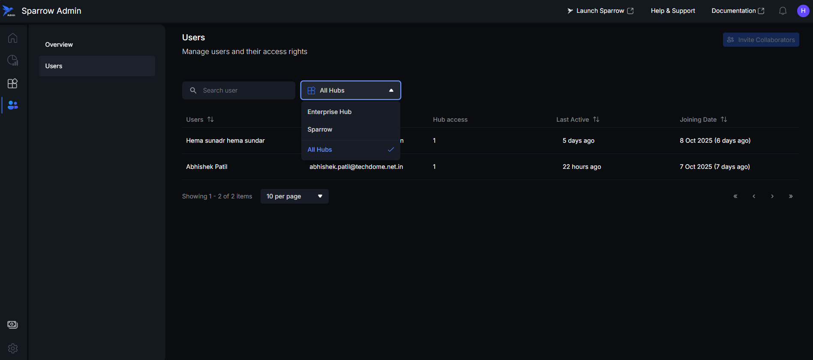Open the Hubs grid sidebar icon
The height and width of the screenshot is (360, 813).
[12, 83]
